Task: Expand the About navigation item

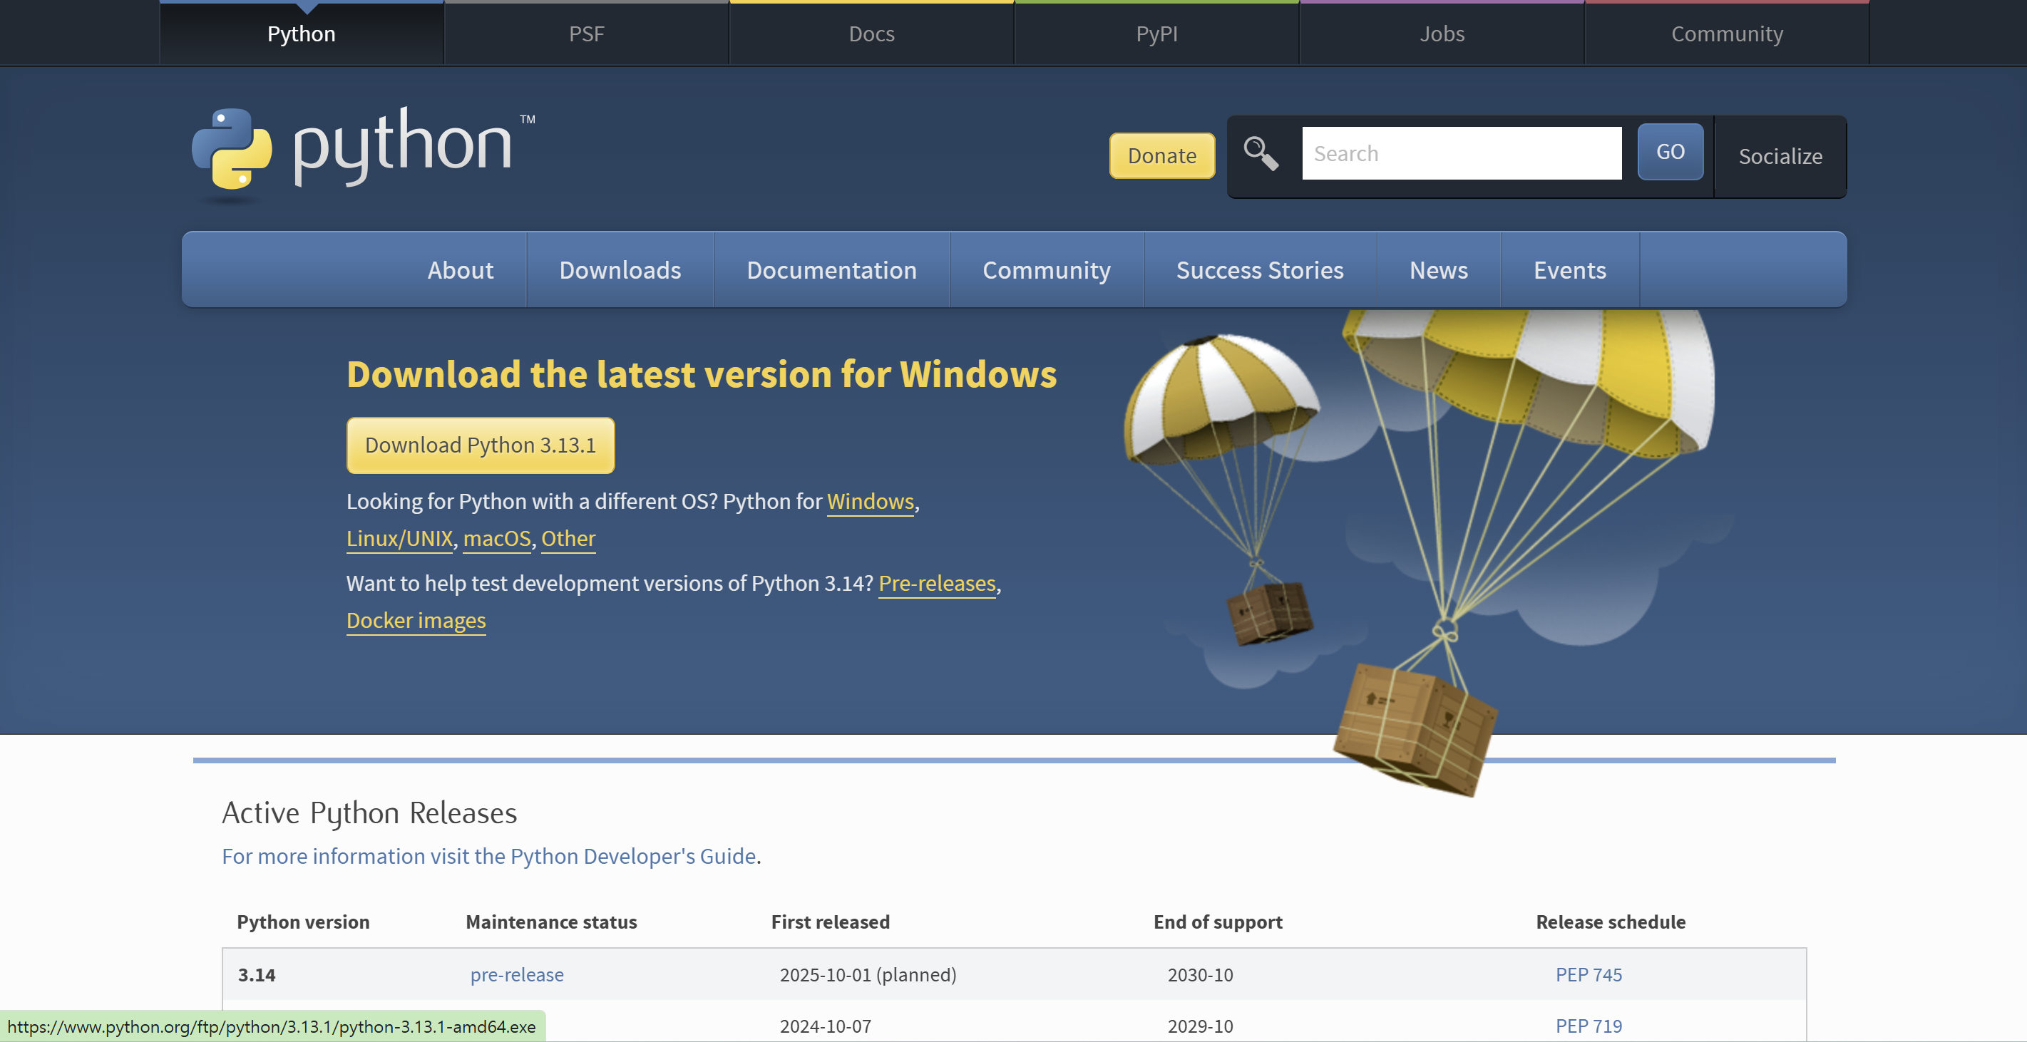Action: (460, 269)
